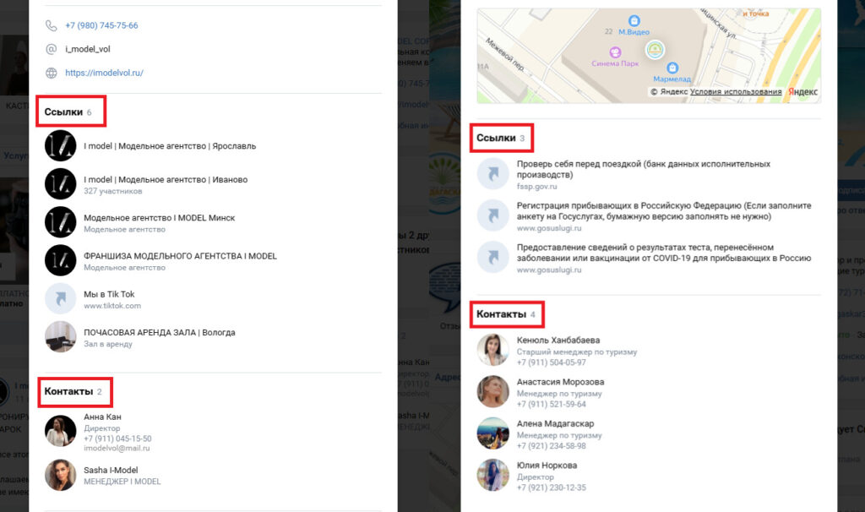
Task: Open the https://imodelvol.ru/ website link
Action: (104, 73)
